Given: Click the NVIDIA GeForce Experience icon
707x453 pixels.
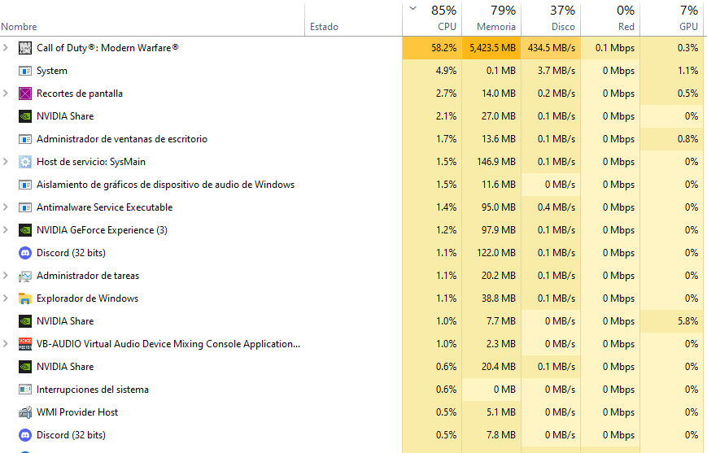Looking at the screenshot, I should click(24, 230).
